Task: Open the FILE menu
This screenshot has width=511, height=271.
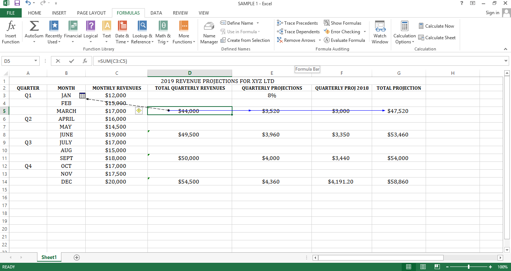Action: (x=10, y=12)
